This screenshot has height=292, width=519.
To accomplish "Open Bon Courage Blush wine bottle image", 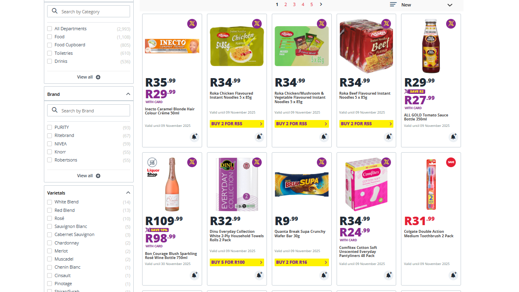I will (x=172, y=184).
